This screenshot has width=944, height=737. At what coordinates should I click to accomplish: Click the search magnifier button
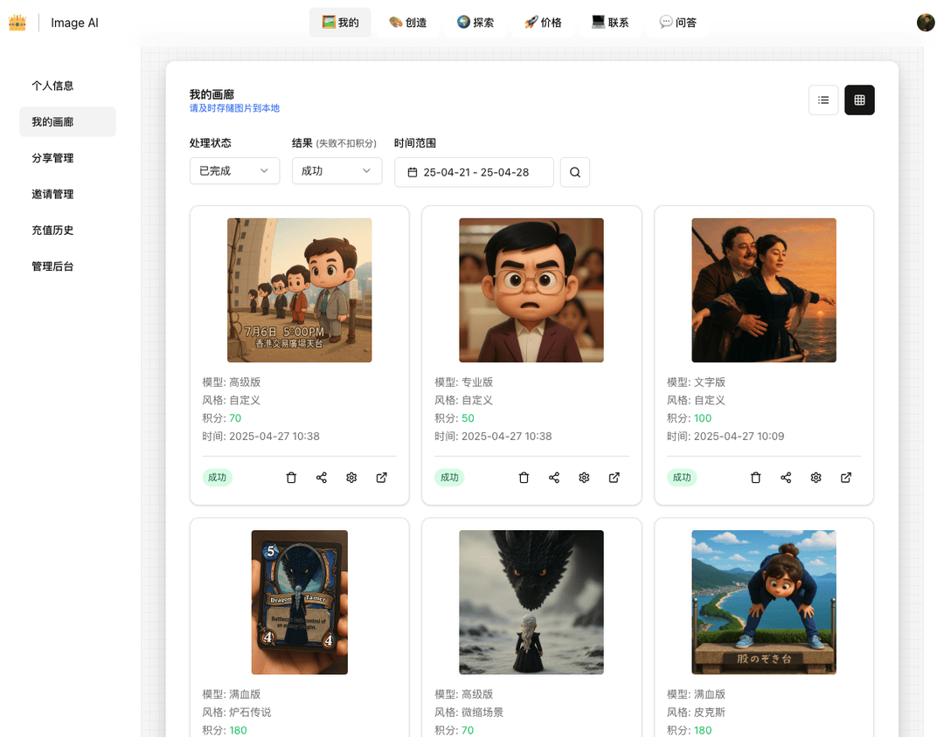pyautogui.click(x=575, y=172)
